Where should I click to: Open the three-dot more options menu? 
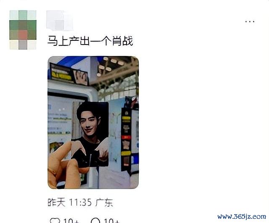(x=250, y=21)
